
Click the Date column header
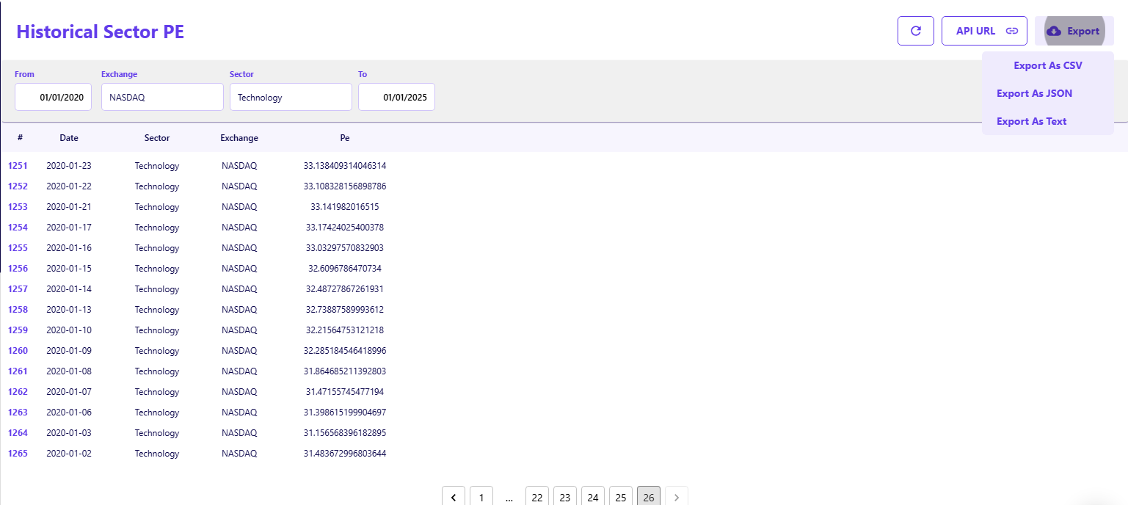pos(69,138)
